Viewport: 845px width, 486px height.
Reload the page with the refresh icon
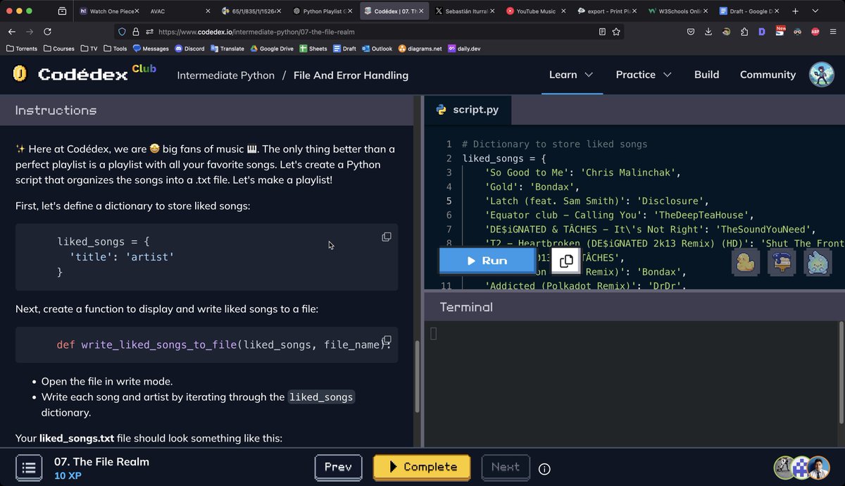pyautogui.click(x=48, y=32)
